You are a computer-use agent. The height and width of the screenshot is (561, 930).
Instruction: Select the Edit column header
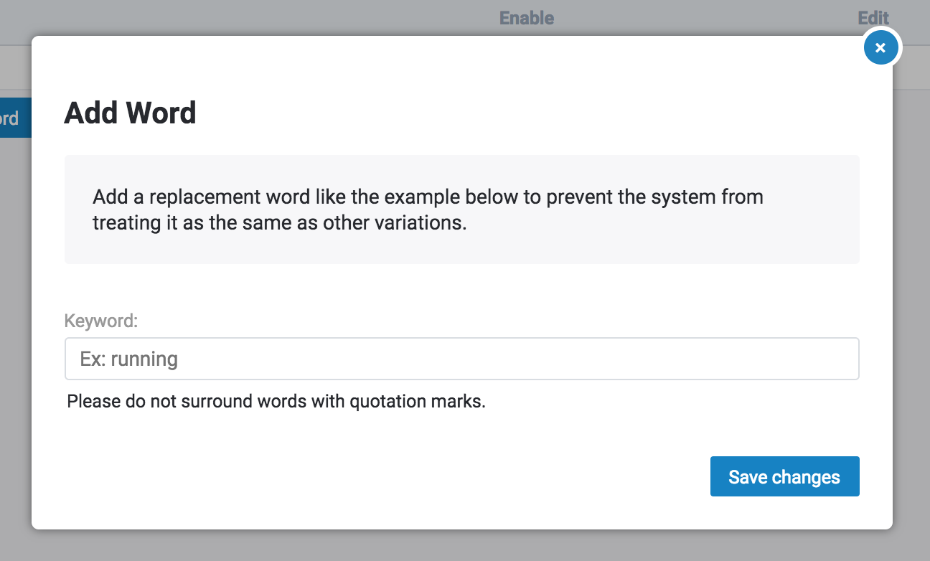click(873, 18)
